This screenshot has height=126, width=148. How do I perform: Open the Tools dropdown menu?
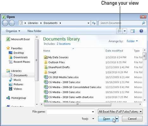click(88, 119)
